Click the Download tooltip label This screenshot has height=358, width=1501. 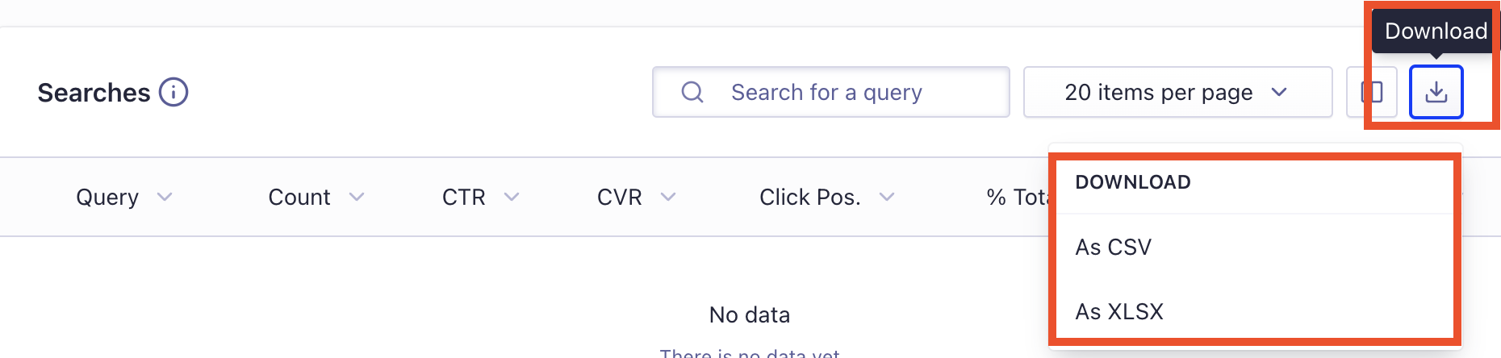tap(1436, 31)
